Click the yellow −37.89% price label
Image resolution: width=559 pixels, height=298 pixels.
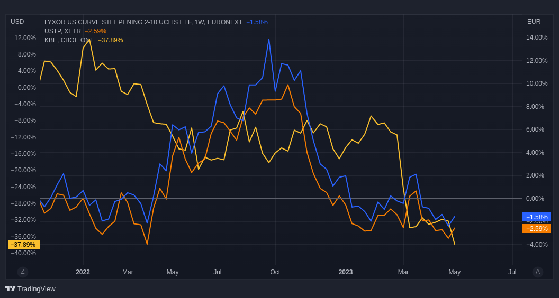click(x=24, y=245)
